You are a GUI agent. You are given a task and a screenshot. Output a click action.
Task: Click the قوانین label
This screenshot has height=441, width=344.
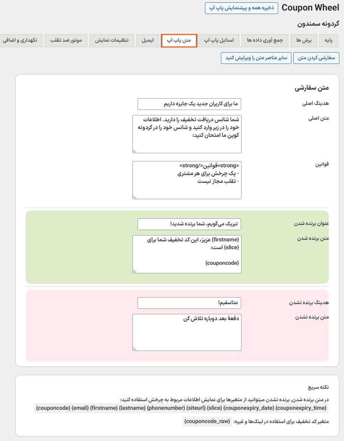point(322,164)
